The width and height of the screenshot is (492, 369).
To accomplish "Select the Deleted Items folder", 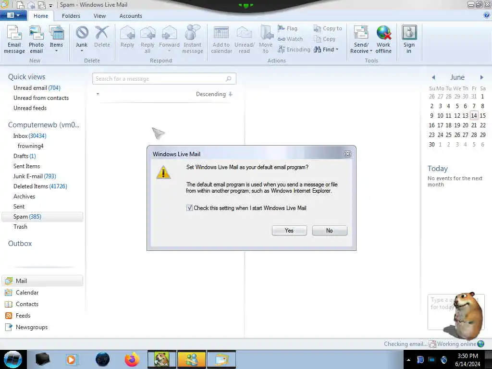I will tap(40, 186).
